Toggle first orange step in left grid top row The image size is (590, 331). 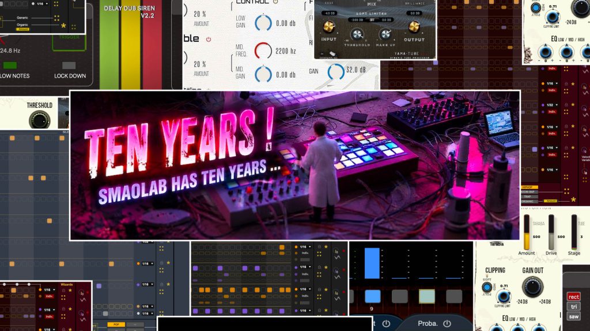click(x=12, y=138)
